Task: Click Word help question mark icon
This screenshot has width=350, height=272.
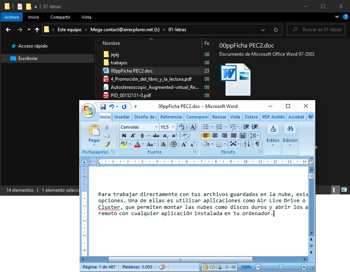Action: click(311, 117)
